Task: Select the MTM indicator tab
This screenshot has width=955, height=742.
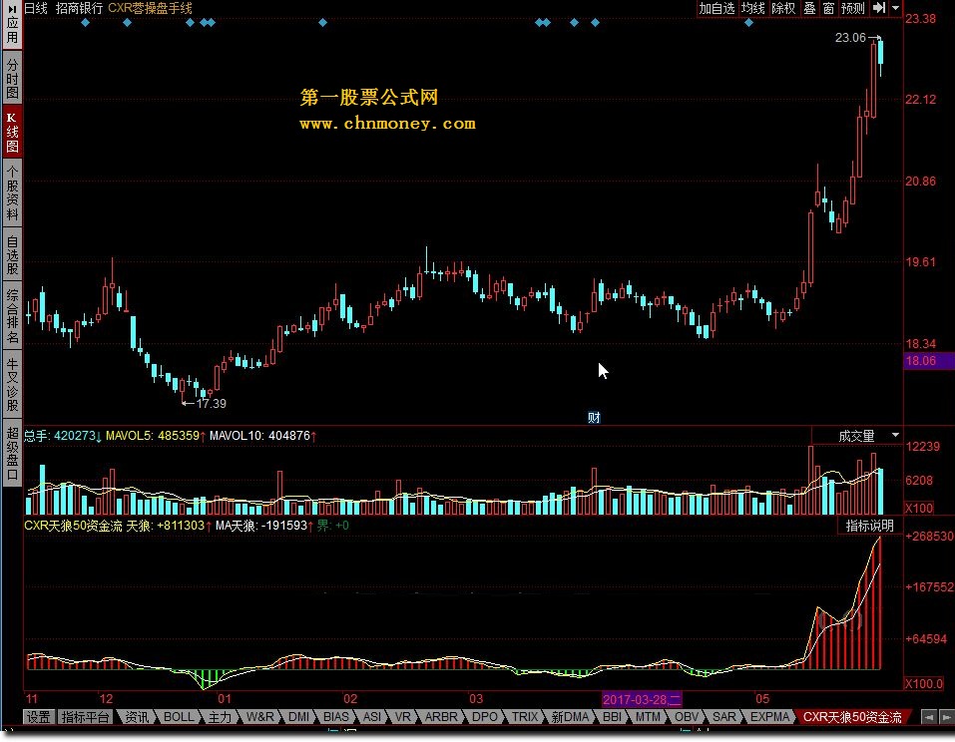Action: click(648, 717)
